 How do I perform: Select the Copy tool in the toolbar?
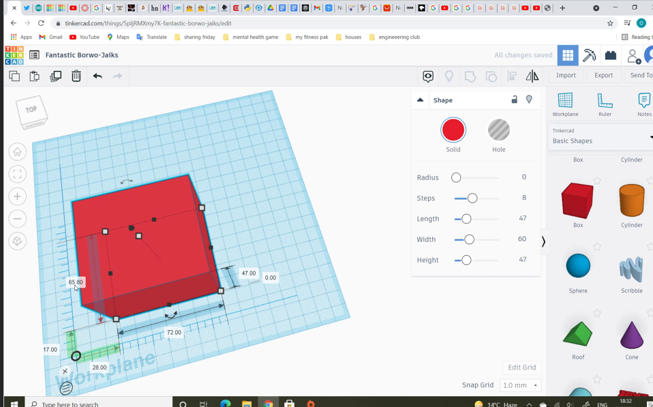tap(14, 76)
